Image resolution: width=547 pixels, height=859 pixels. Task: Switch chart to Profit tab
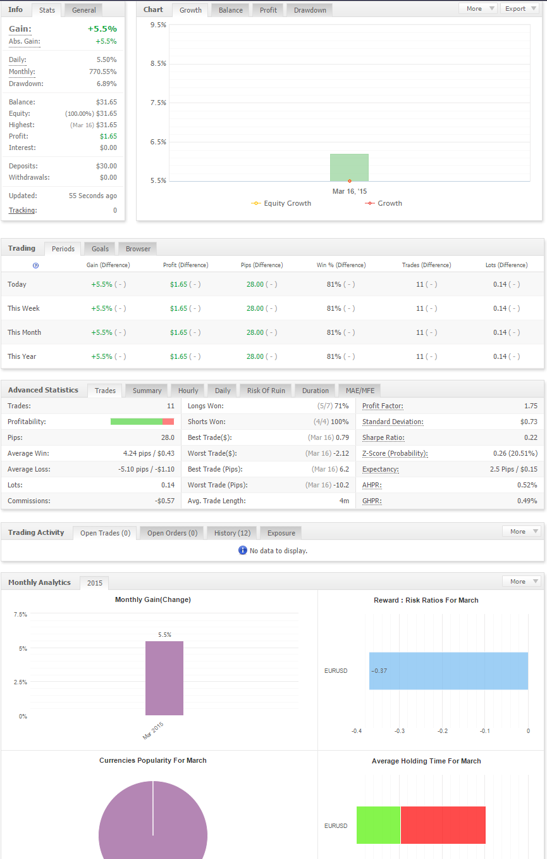(x=268, y=10)
